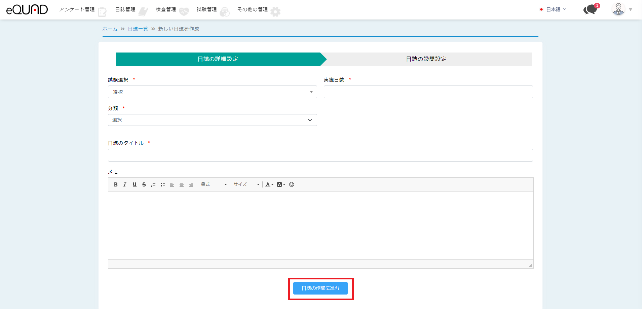Image resolution: width=642 pixels, height=309 pixels.
Task: Click the 日誌の作成に進む button
Action: (320, 288)
